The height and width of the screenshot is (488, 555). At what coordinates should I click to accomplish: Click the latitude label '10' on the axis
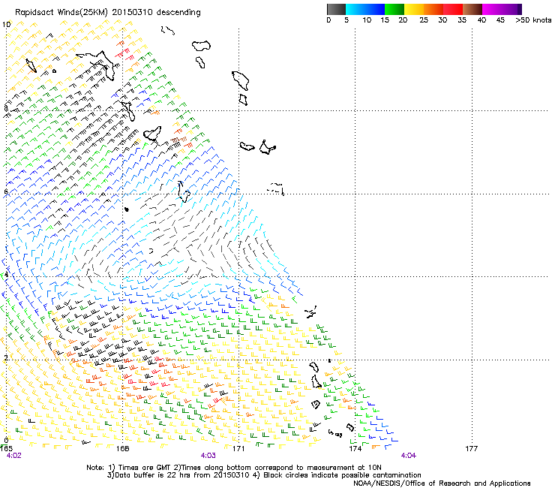point(6,25)
